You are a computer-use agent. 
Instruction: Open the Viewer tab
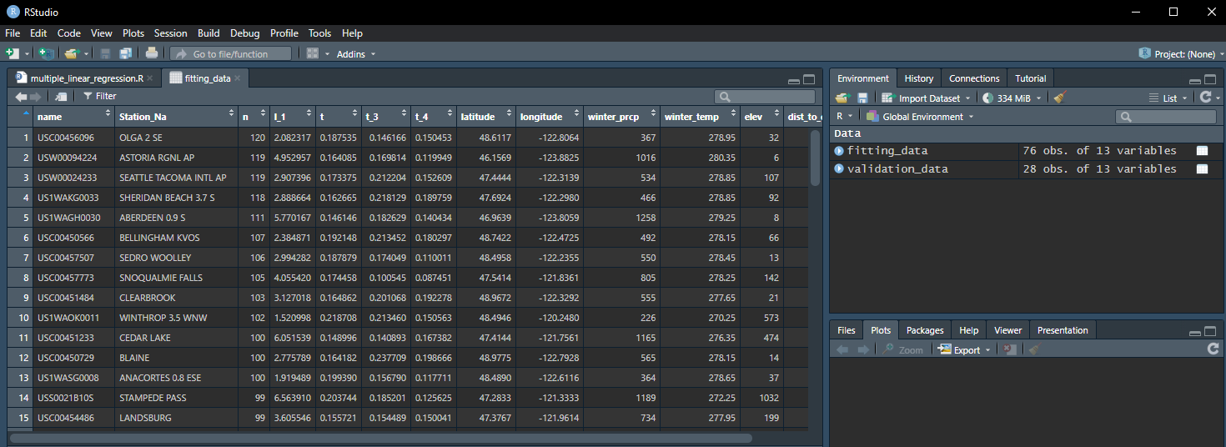point(1007,330)
